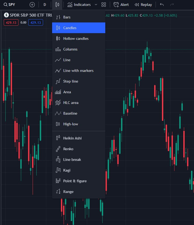Open the Replay menu
The image size is (194, 225).
tap(143, 5)
